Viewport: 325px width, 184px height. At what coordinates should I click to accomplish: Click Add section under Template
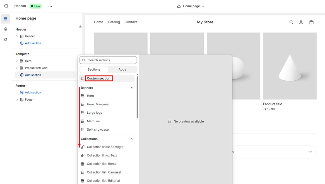click(33, 75)
